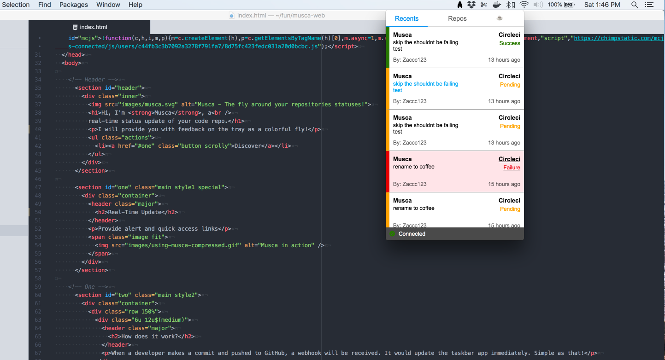Open the Selection menu
This screenshot has width=665, height=360.
(x=16, y=5)
